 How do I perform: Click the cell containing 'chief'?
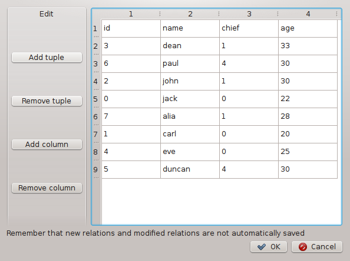pos(249,28)
